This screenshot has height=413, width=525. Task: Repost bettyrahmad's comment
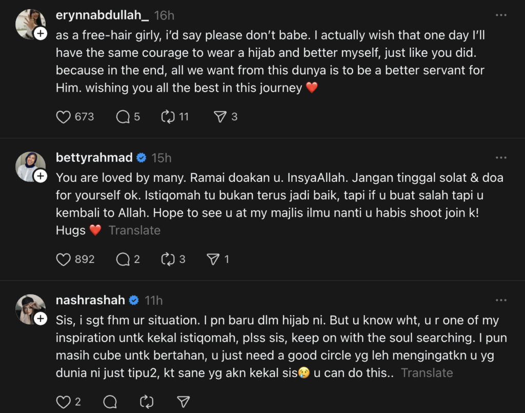168,260
